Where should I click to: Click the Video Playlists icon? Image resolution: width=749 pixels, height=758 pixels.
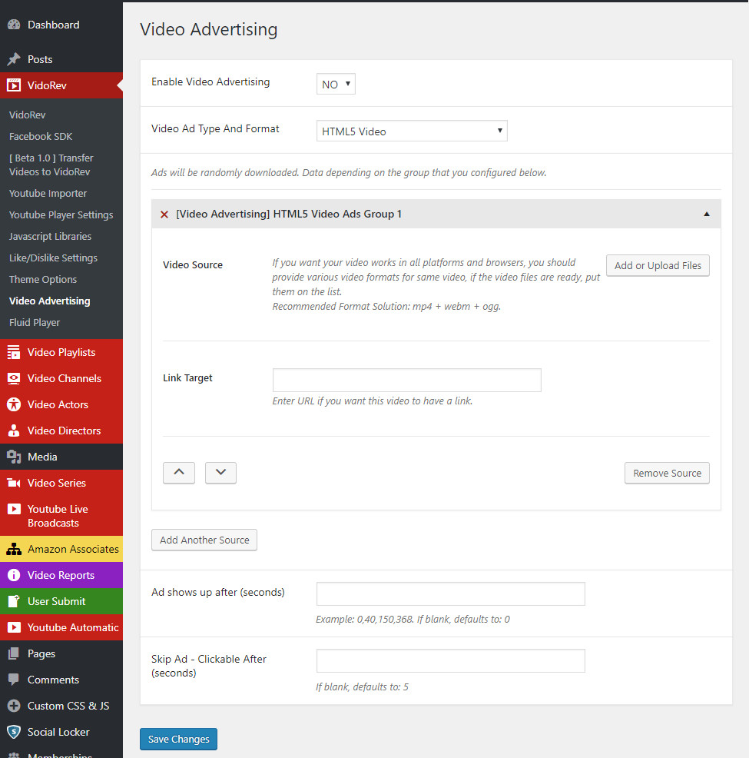(x=14, y=352)
